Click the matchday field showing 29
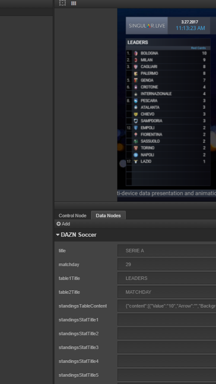This screenshot has height=384, width=216. click(x=167, y=264)
